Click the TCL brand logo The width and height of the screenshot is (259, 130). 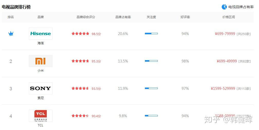(x=41, y=116)
